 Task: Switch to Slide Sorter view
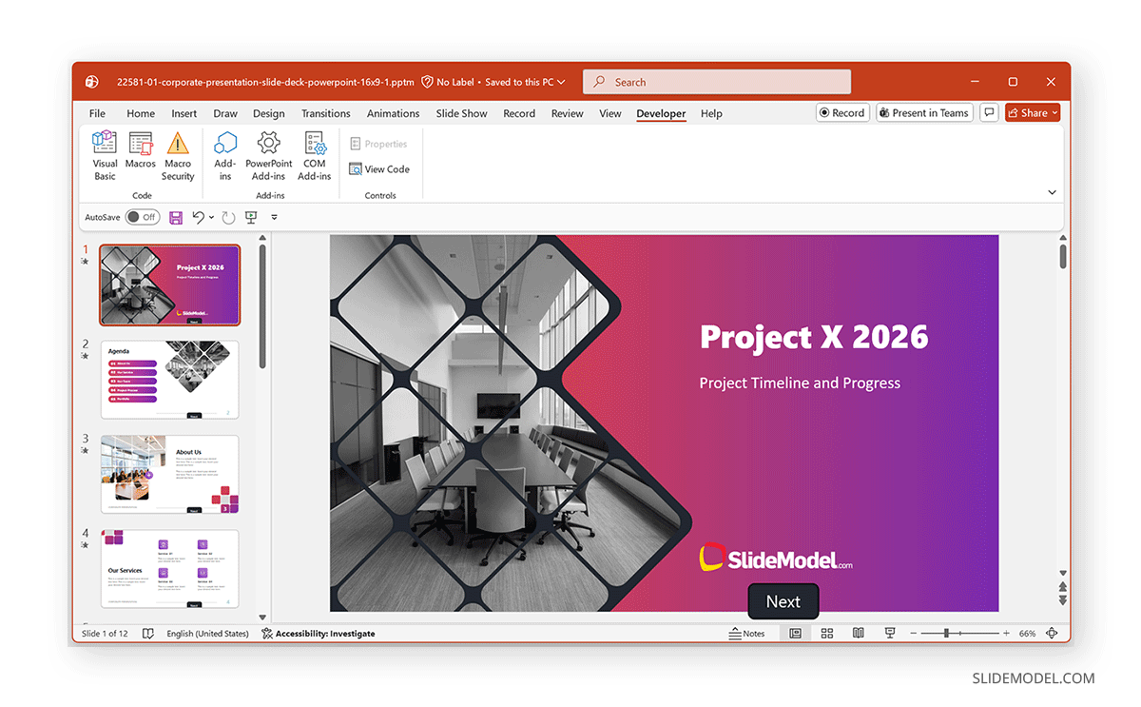(826, 632)
